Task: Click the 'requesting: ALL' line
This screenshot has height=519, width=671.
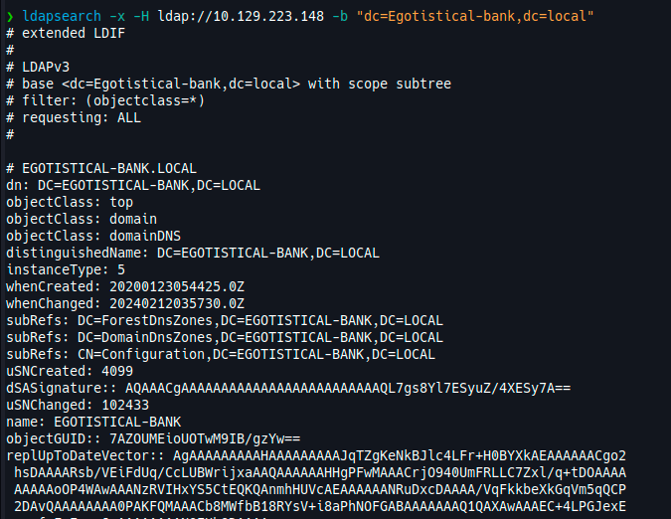Action: [74, 117]
